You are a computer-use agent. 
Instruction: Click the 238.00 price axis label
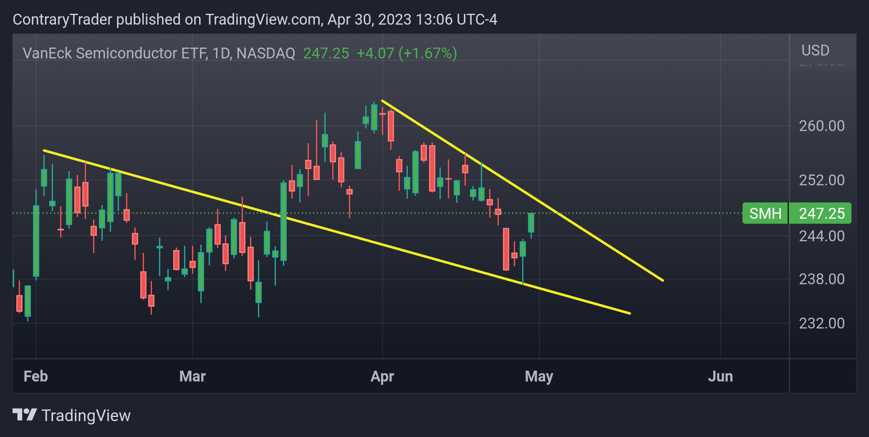(x=821, y=279)
